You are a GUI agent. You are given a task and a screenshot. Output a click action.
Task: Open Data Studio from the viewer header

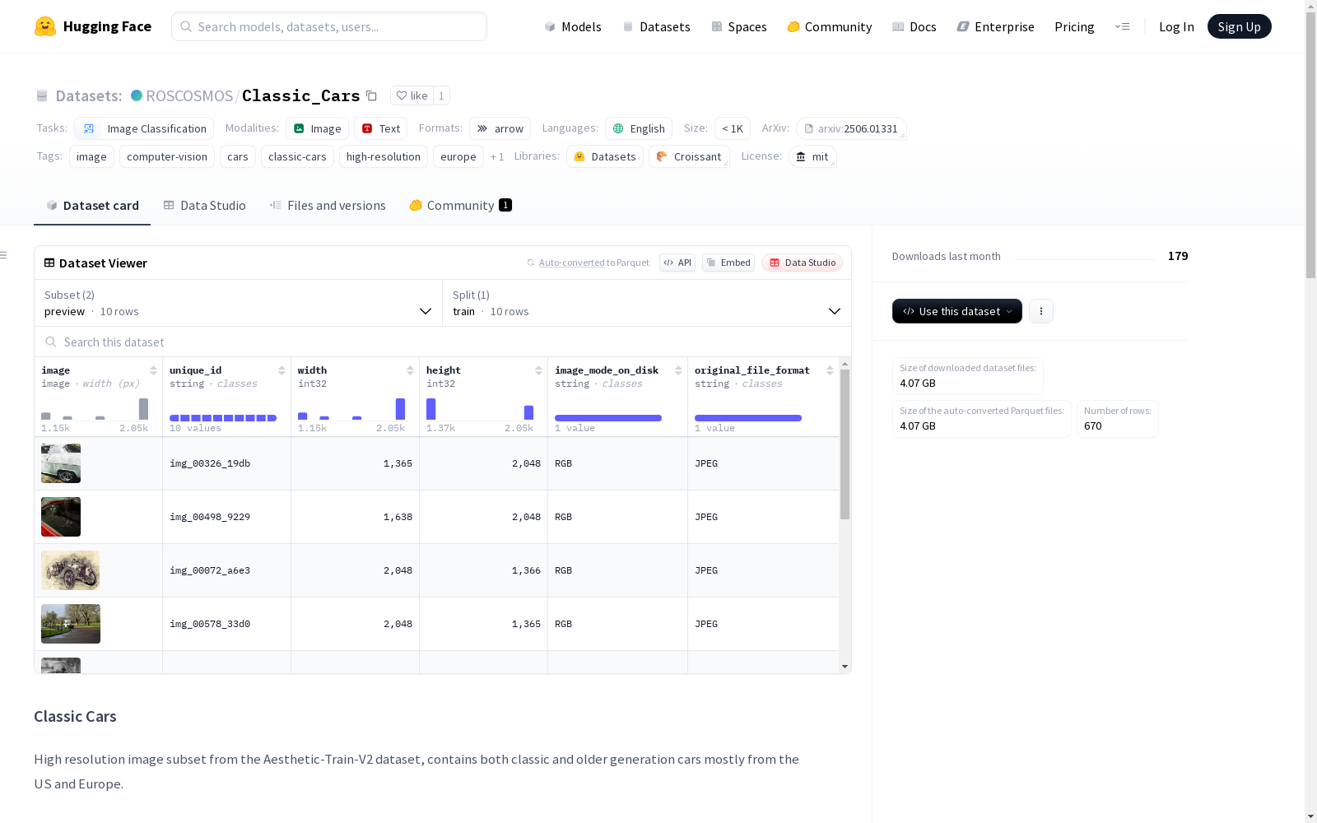coord(802,263)
